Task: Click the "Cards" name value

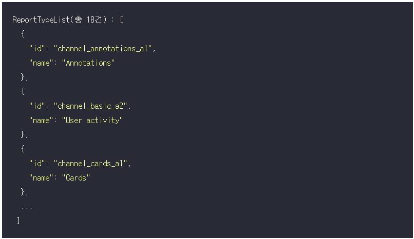Action: click(76, 177)
